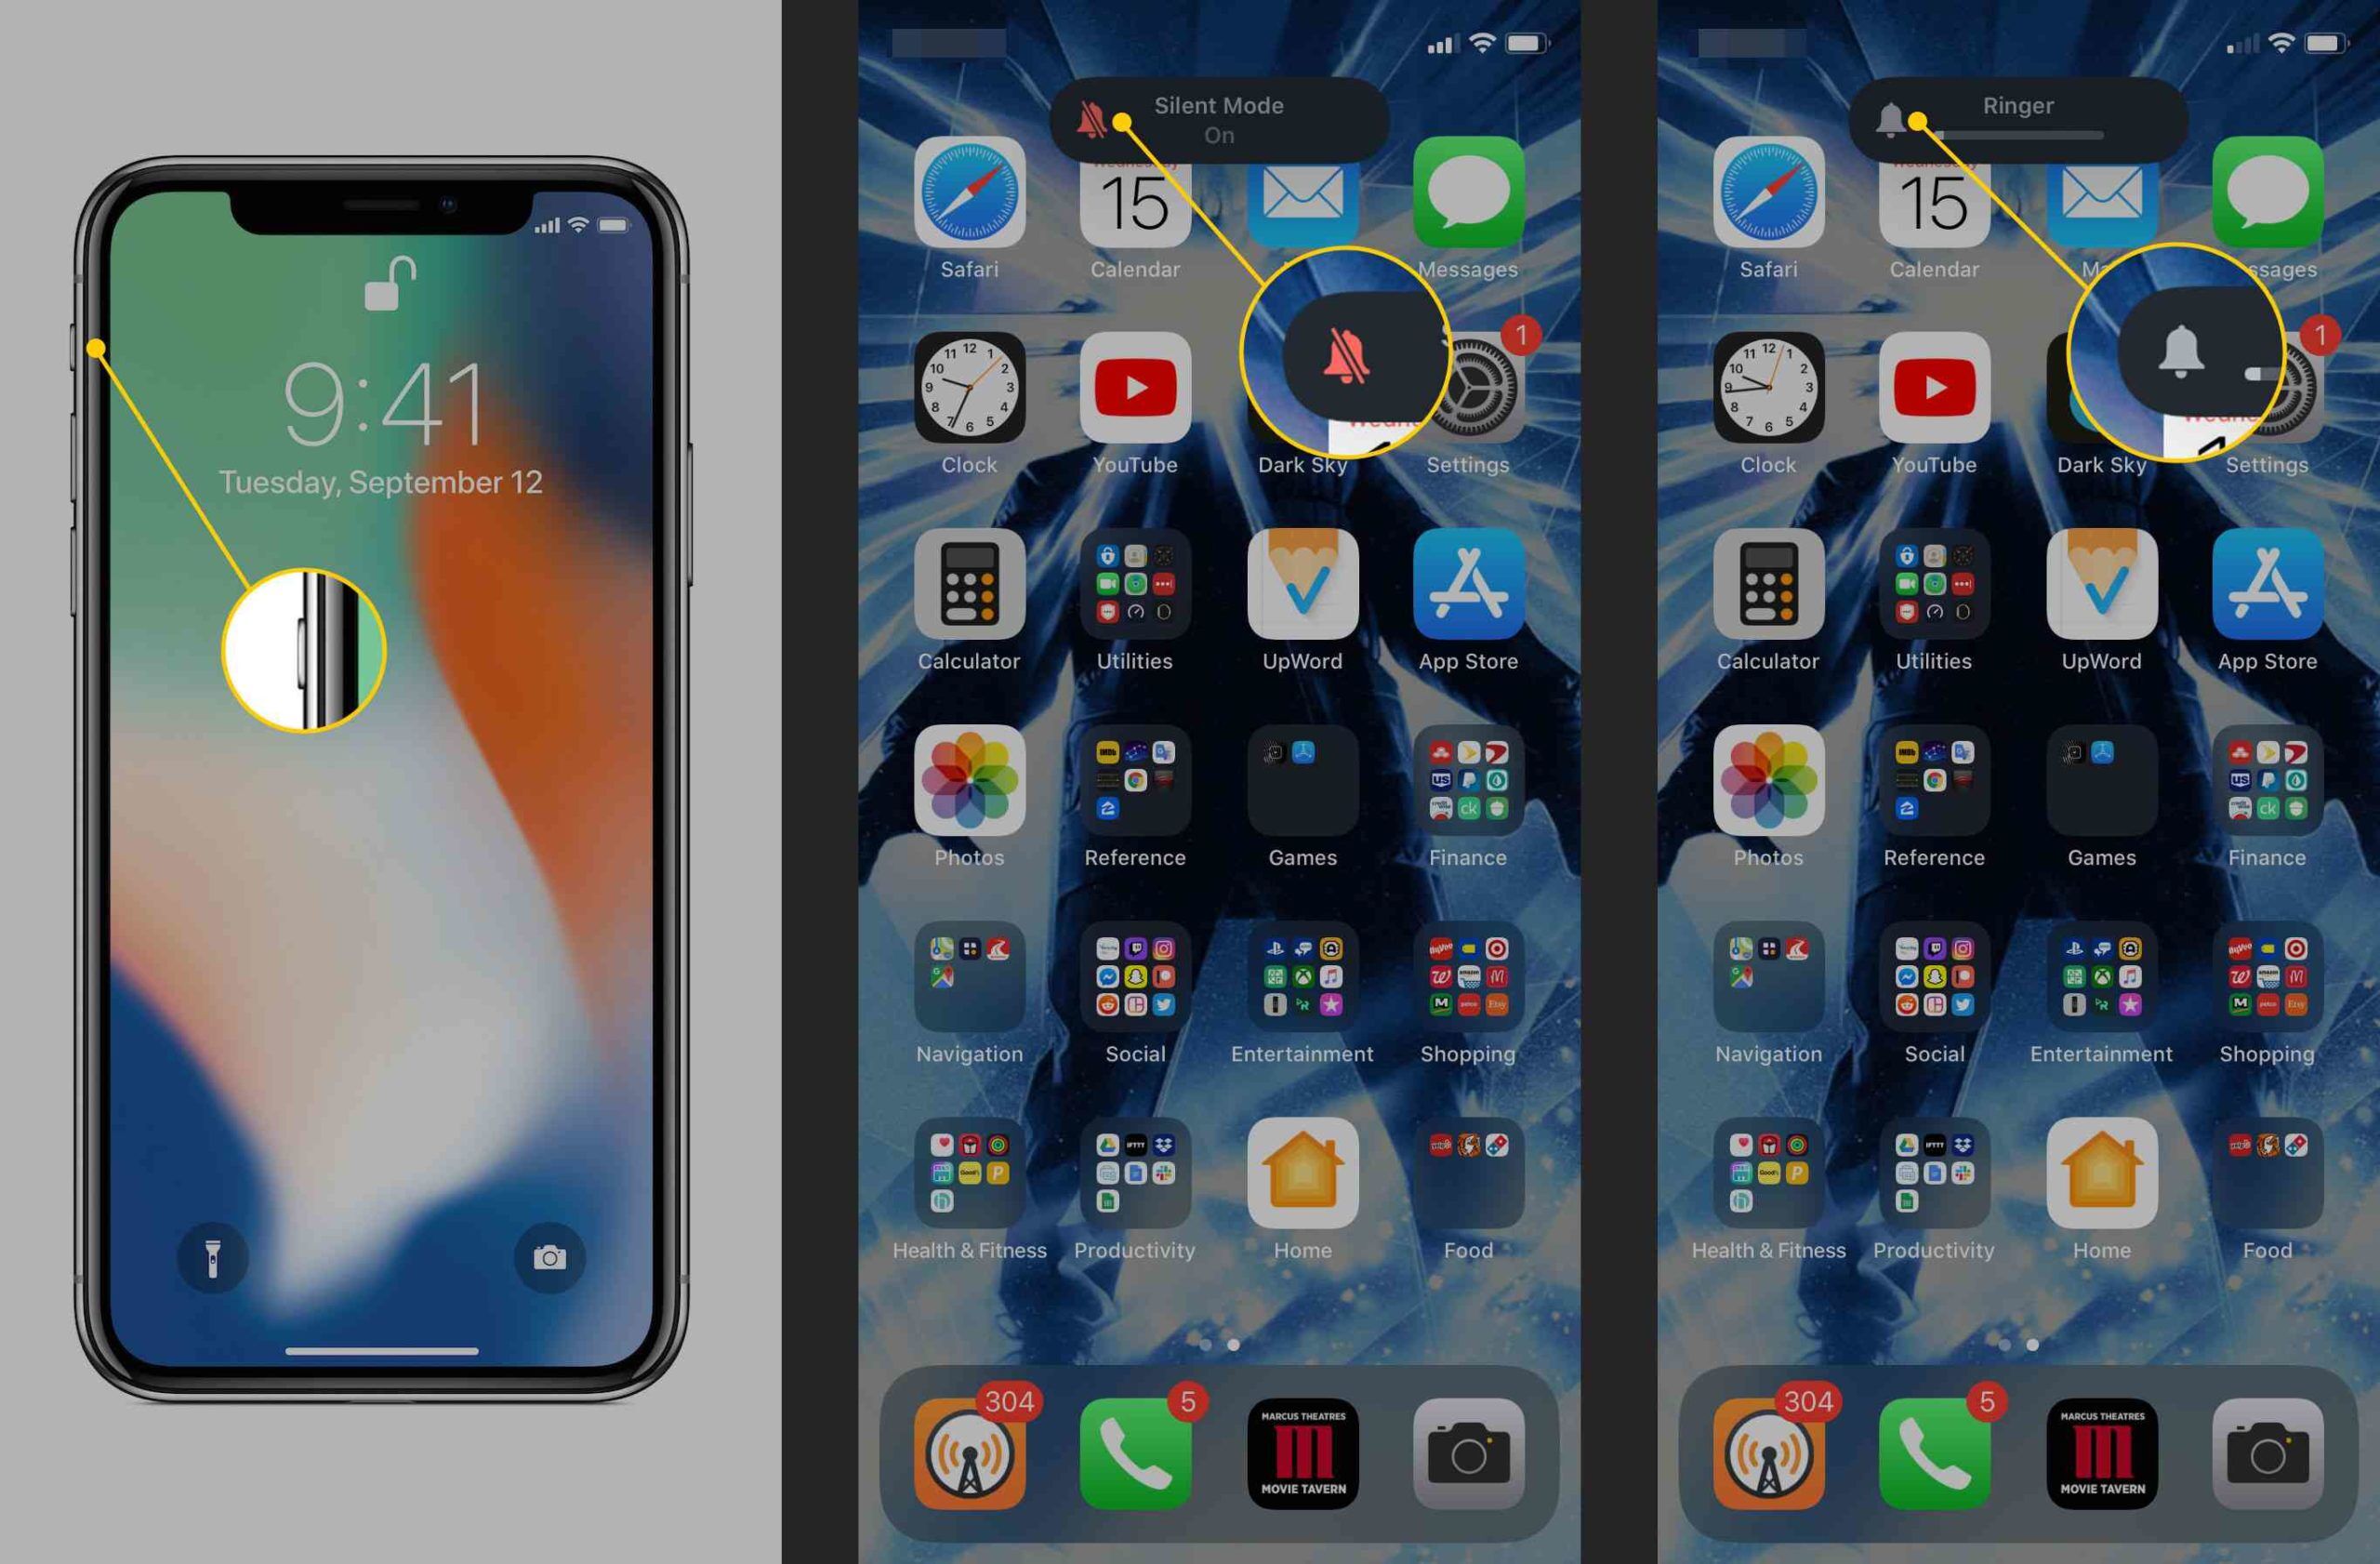Open Calendar showing date 15
2380x1564 pixels.
[x=1130, y=207]
